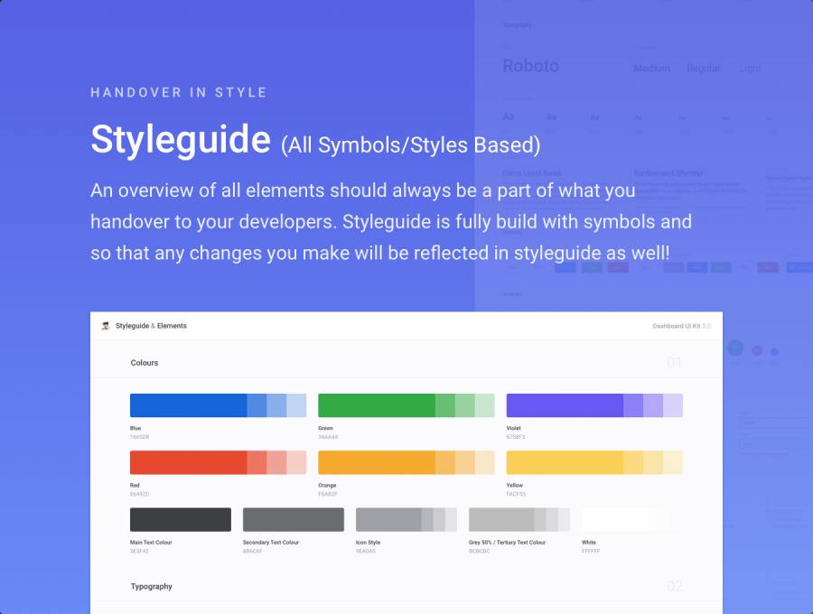Select the main Blue colour swatch
Viewport: 813px width, 614px height.
188,405
